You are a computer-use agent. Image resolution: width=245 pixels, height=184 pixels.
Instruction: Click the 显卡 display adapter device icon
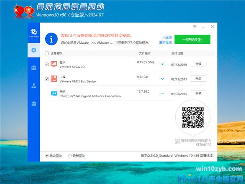(54, 64)
